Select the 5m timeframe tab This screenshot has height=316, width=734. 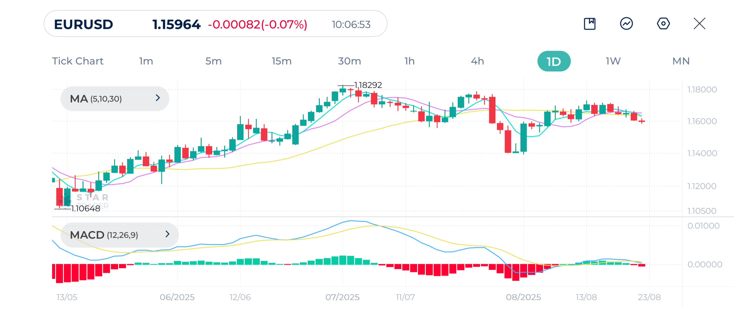(x=213, y=61)
